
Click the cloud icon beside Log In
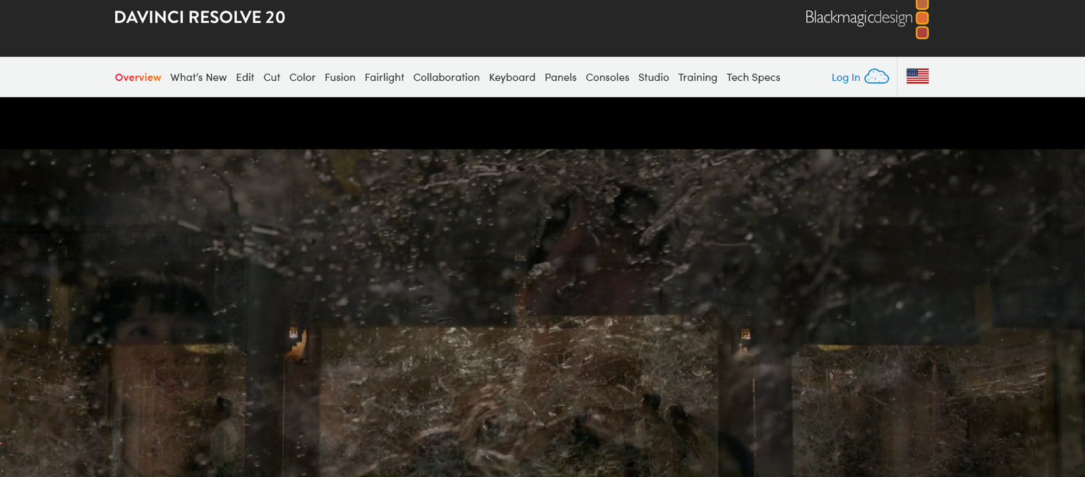pos(876,77)
